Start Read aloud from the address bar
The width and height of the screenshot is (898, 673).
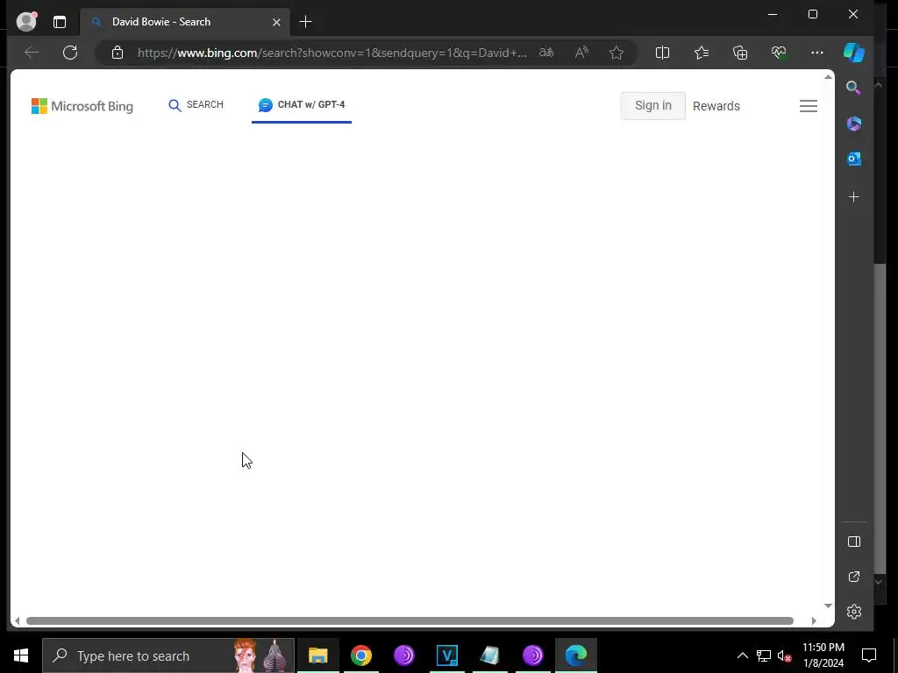pyautogui.click(x=581, y=53)
